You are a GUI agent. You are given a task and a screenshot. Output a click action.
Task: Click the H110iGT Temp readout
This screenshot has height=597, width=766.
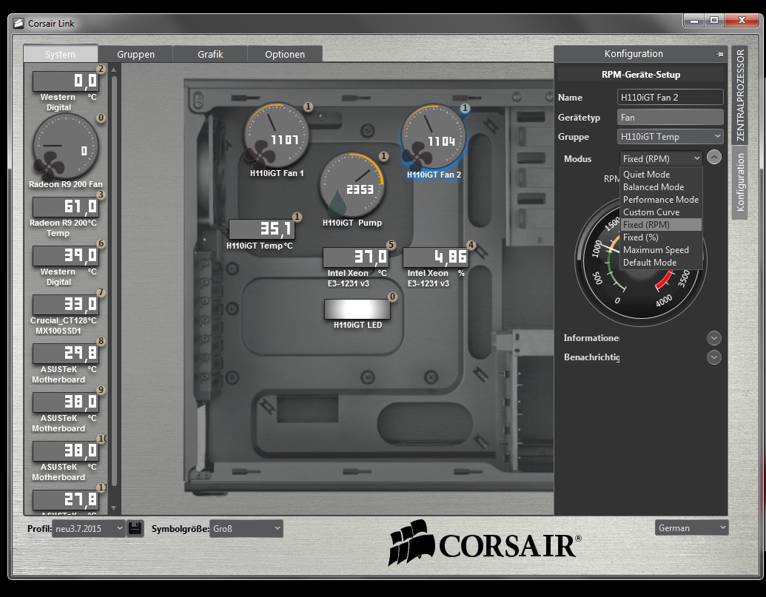[262, 229]
